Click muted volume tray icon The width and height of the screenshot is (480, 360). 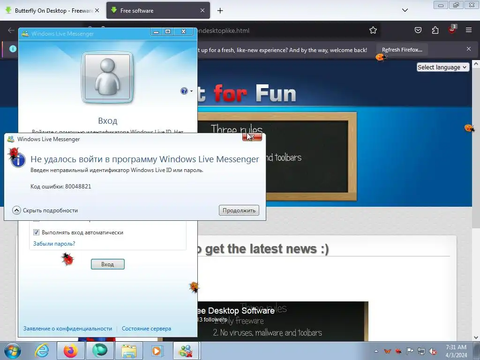[433, 351]
